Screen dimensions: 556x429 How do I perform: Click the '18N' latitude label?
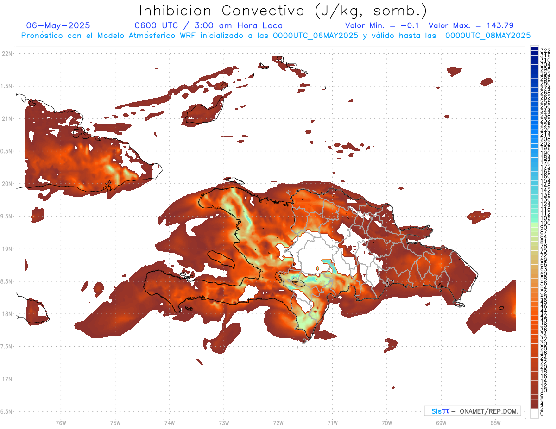tap(6, 314)
